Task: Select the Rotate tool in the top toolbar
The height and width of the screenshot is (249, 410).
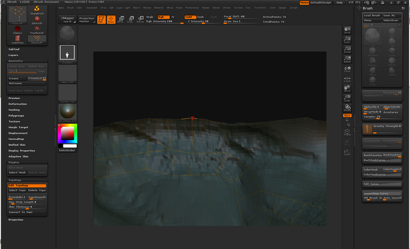Action: (x=140, y=19)
